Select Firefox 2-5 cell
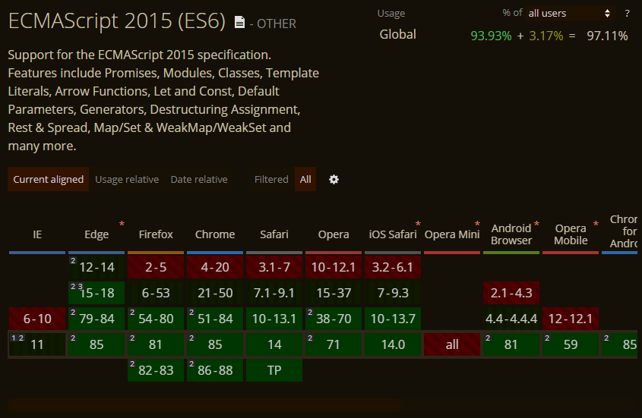 pos(156,267)
